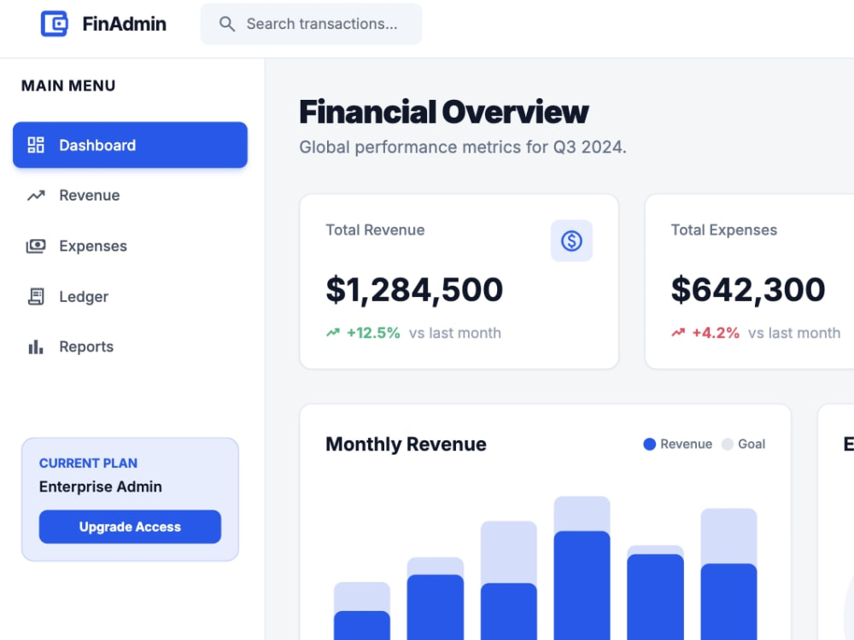Click the green trend arrow beside +12.5%
854x640 pixels.
click(x=333, y=333)
